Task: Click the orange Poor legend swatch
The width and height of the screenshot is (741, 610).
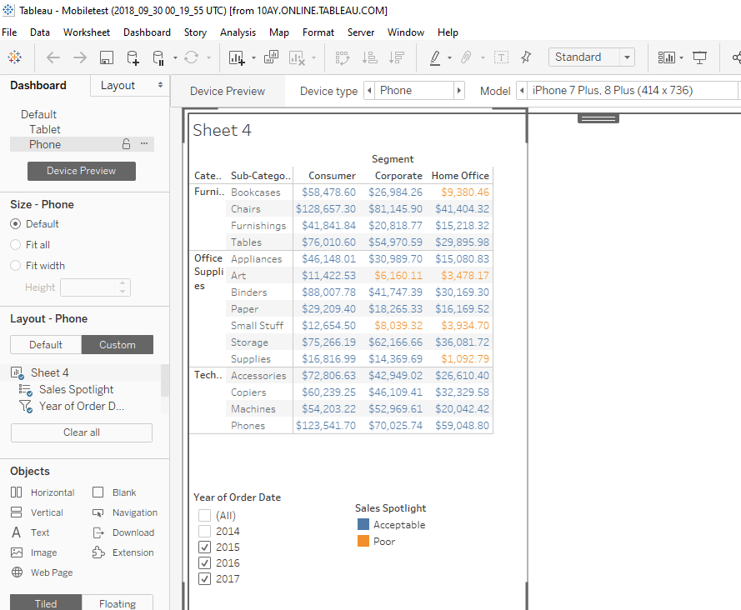Action: (x=363, y=542)
